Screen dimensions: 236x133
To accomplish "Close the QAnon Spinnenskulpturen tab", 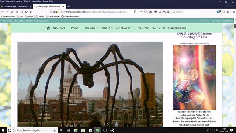I will tap(63, 6).
